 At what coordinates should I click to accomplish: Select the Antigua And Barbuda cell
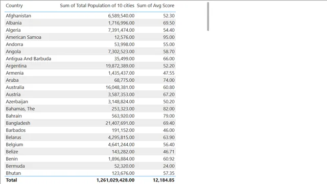point(29,59)
